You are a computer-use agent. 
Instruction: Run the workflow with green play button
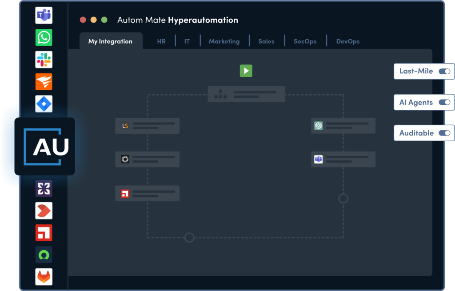click(246, 71)
